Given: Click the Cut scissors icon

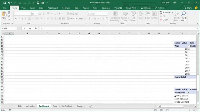Looking at the screenshot, I should (x=9, y=12).
